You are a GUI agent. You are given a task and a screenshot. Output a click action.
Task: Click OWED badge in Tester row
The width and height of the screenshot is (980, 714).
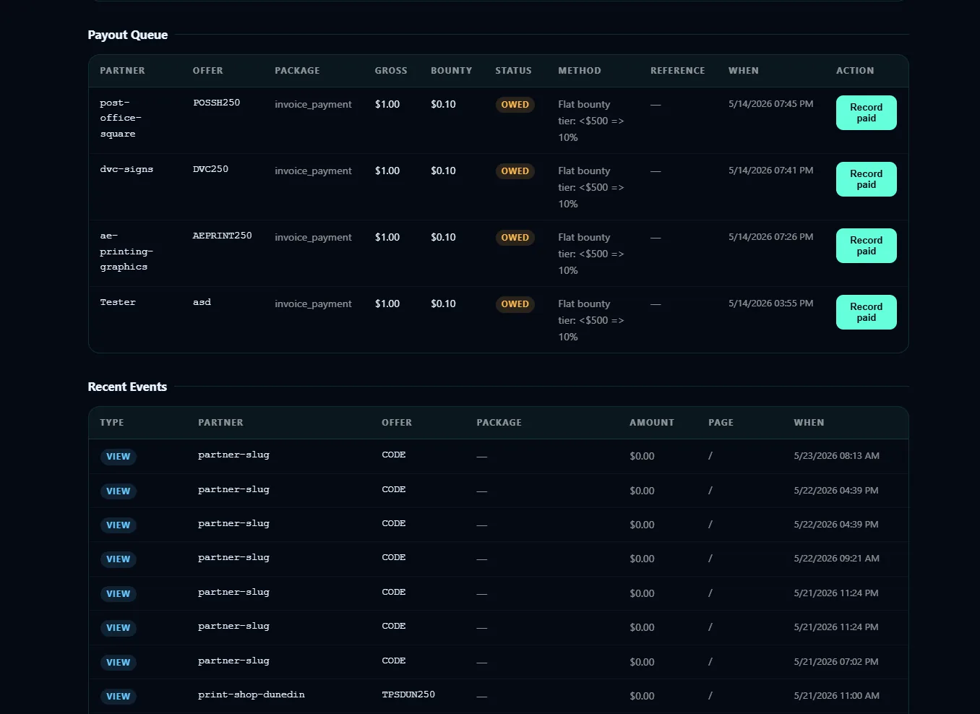[515, 304]
